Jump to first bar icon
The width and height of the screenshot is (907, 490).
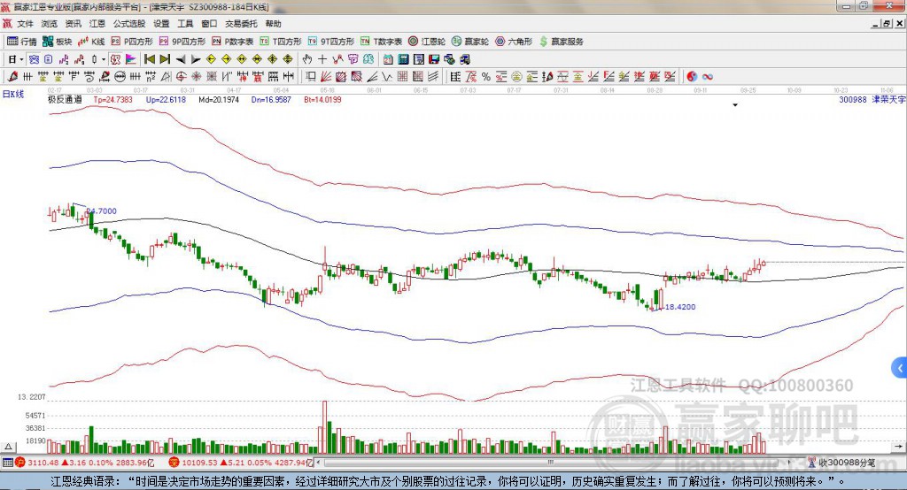(150, 59)
